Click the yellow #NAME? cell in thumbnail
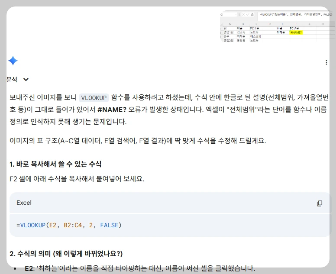Viewport: 336px width, 274px height. coord(296,32)
